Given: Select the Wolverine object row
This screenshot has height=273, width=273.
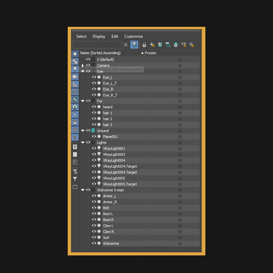Looking at the screenshot, I should pos(151,243).
